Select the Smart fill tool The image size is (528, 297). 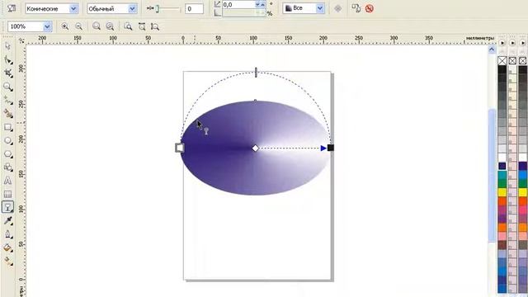7,114
